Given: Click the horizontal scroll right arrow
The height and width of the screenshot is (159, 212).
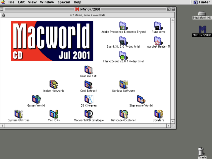Looking at the screenshot, I should click(168, 126).
